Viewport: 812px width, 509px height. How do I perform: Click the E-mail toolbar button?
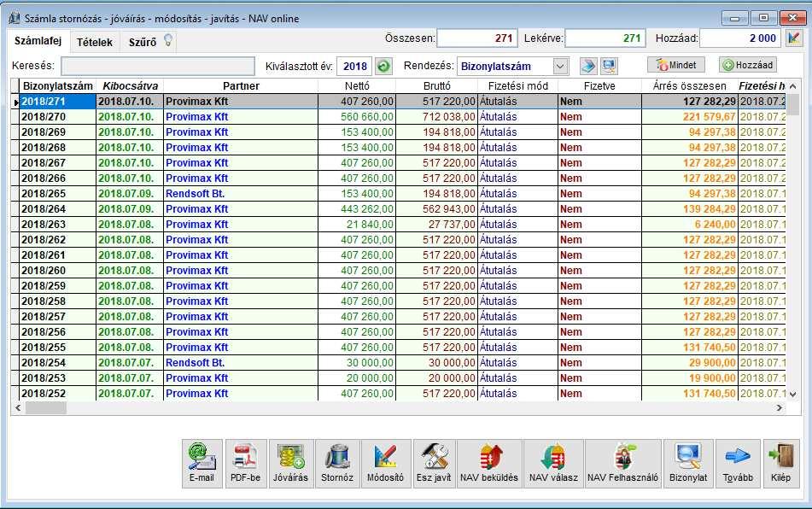click(202, 464)
